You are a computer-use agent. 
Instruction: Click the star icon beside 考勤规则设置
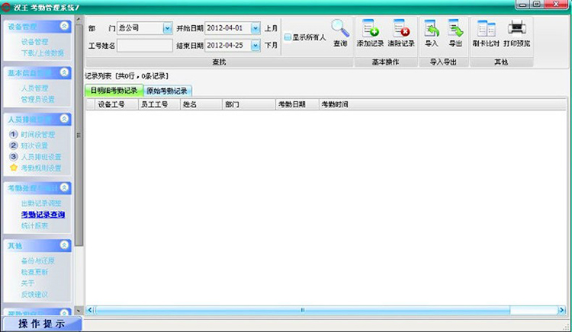coord(14,168)
